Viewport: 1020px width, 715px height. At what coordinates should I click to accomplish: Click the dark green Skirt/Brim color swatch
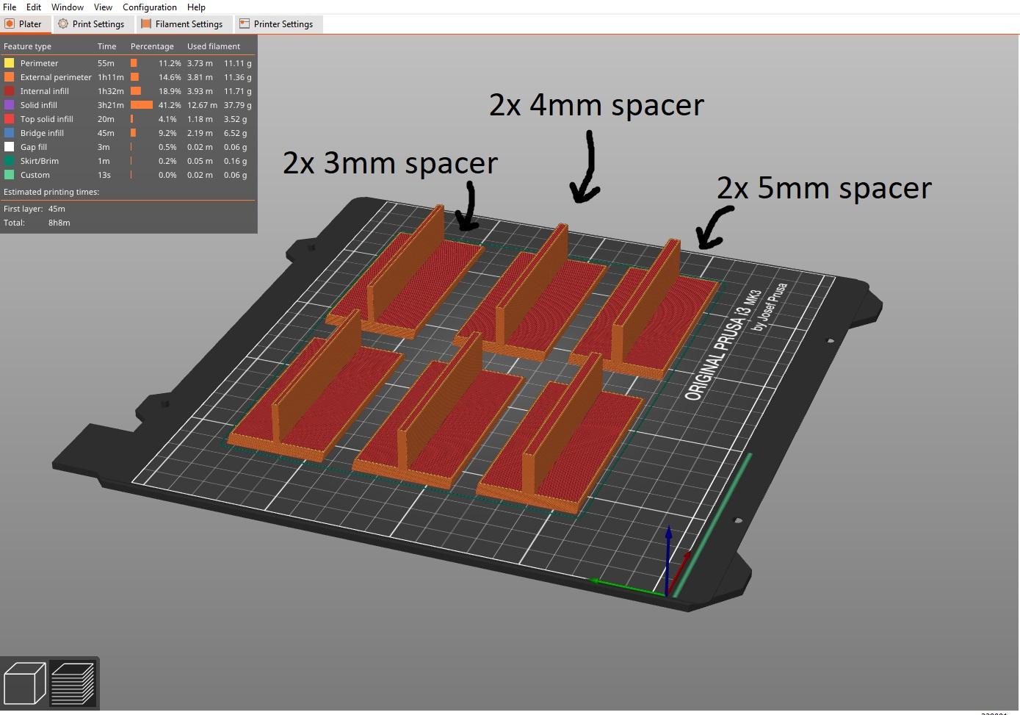[x=10, y=161]
